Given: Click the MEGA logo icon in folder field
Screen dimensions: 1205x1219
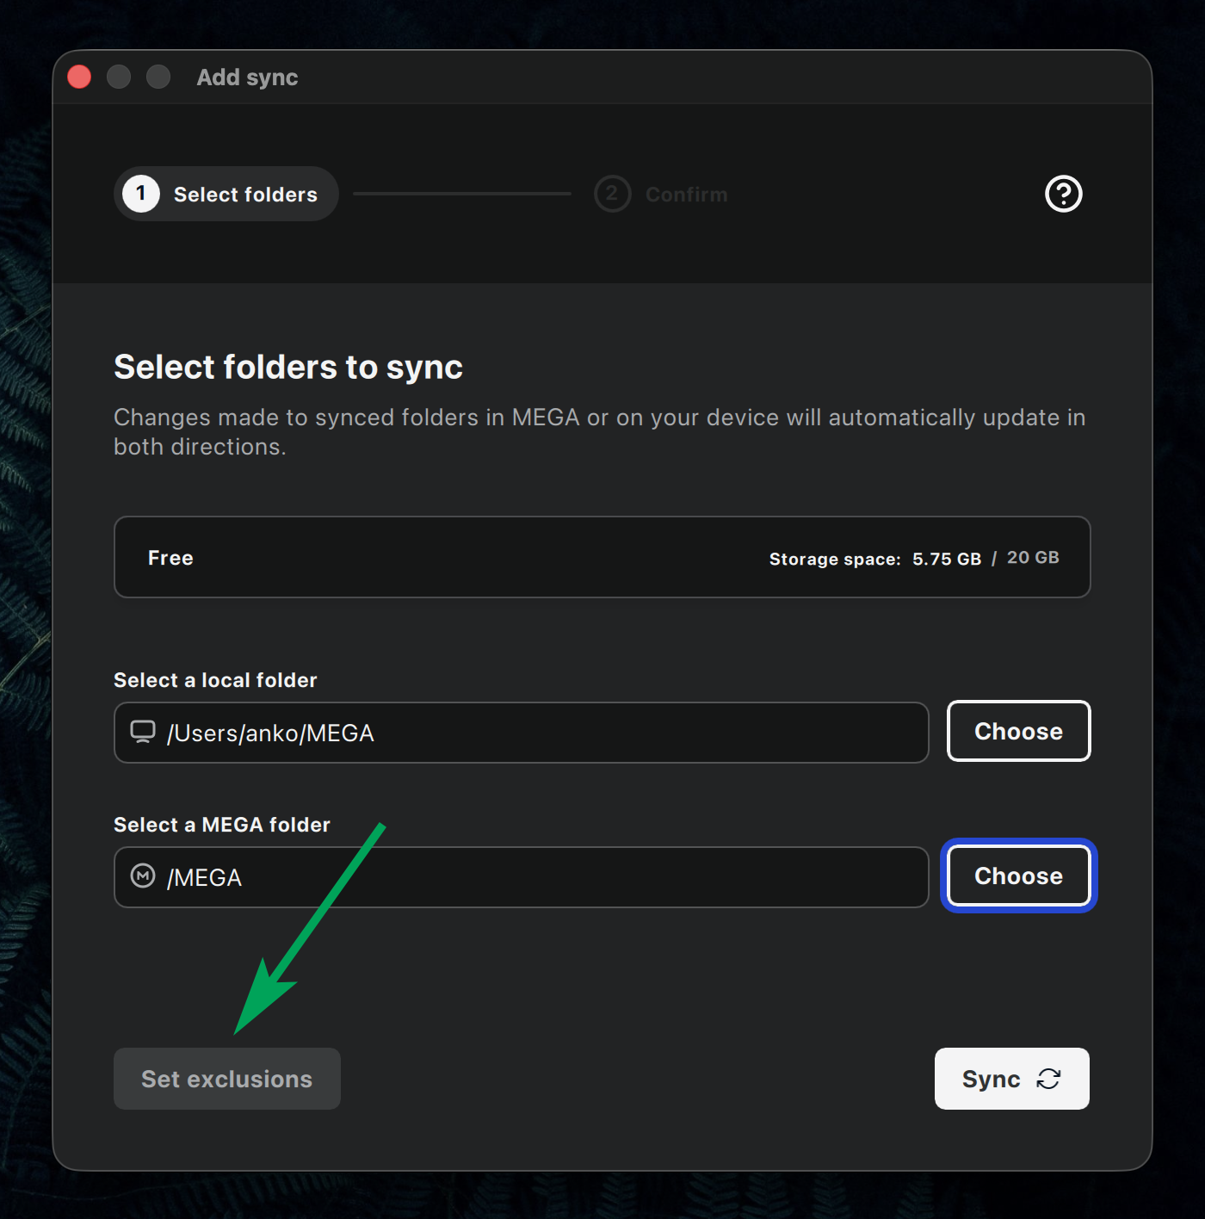Looking at the screenshot, I should tap(143, 876).
